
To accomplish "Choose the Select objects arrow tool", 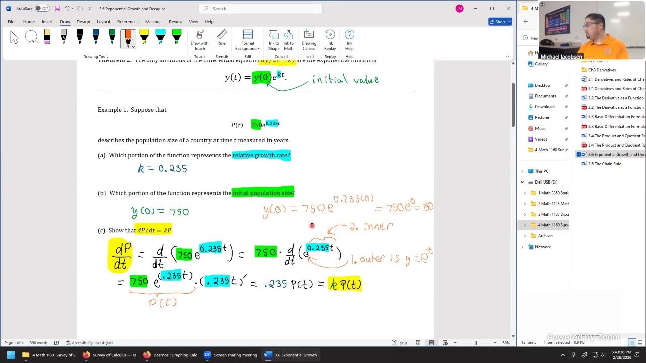I will coord(15,38).
